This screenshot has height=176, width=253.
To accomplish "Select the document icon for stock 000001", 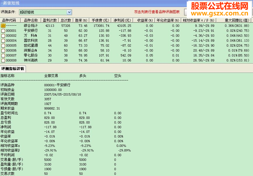I will tap(3, 31).
